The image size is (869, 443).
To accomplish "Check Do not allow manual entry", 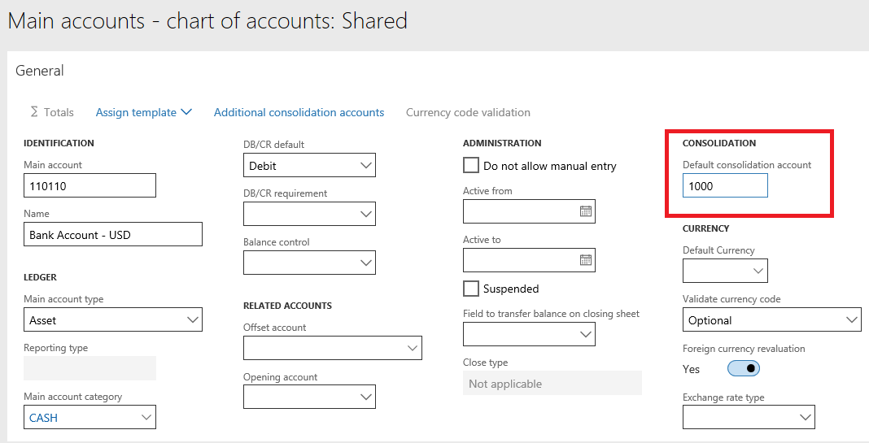I will point(471,166).
